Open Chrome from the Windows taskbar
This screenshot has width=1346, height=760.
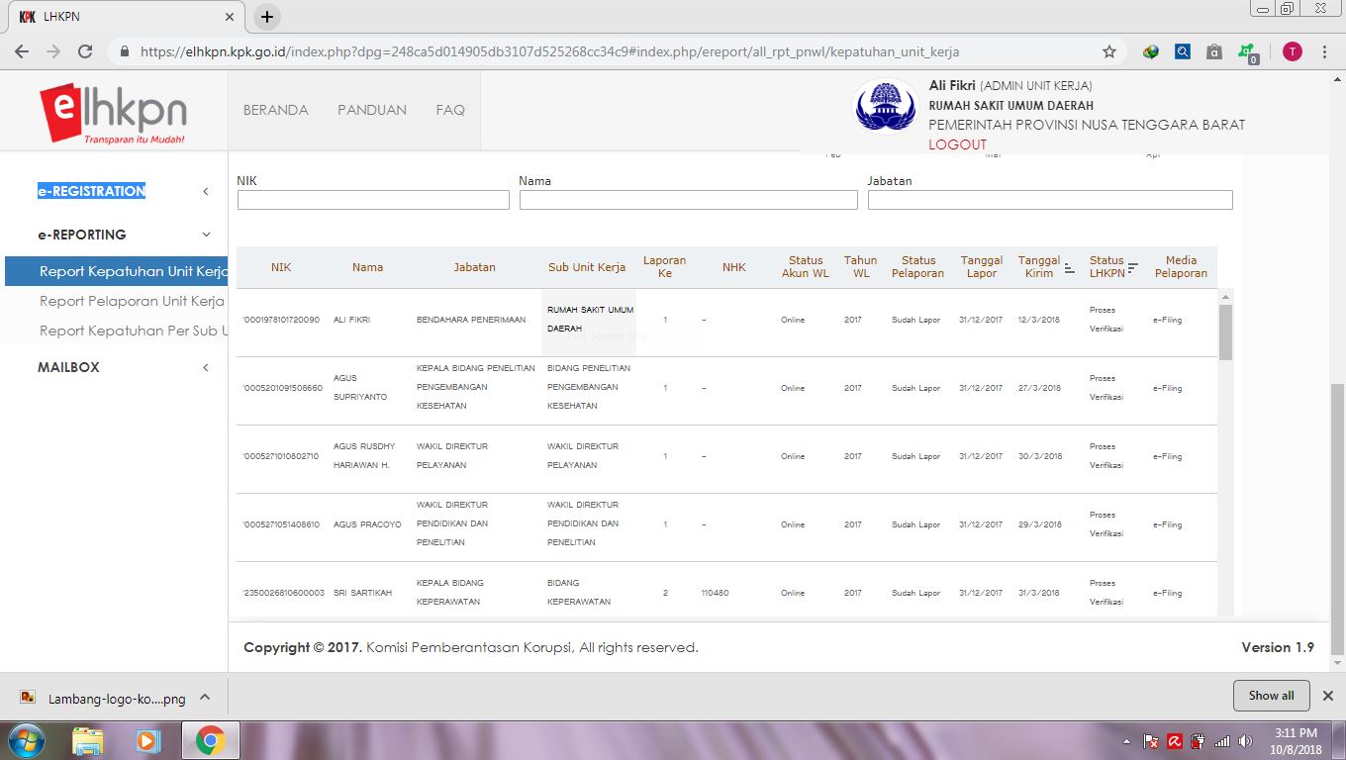click(210, 740)
